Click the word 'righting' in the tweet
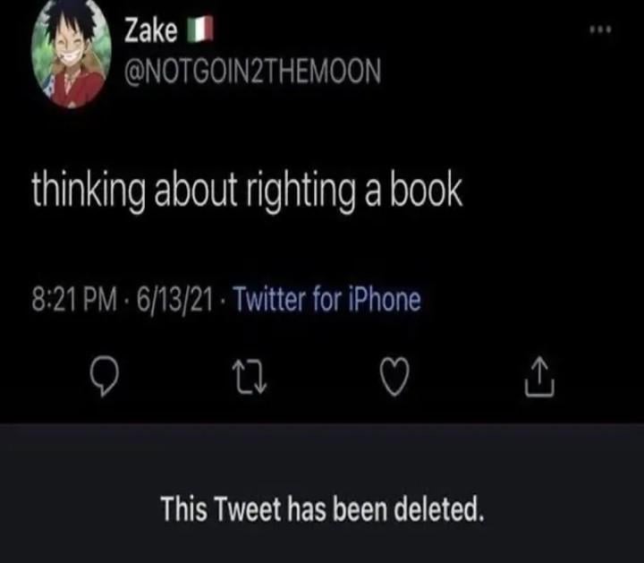644x563 pixels. (301, 192)
